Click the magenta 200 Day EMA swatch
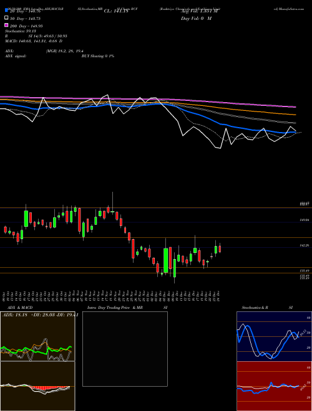312x411 pixels. coord(6,25)
